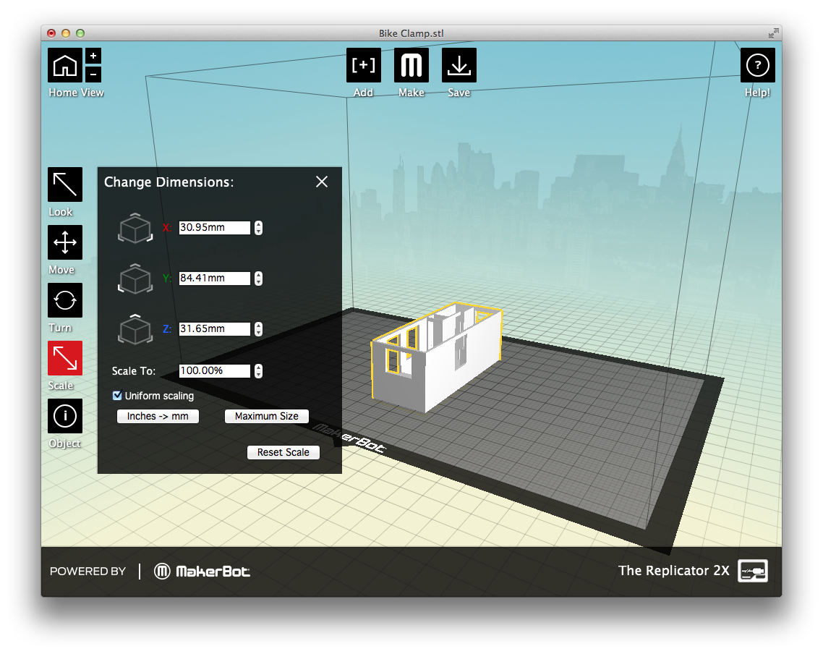Select the Turn tool
This screenshot has width=823, height=654.
(64, 300)
